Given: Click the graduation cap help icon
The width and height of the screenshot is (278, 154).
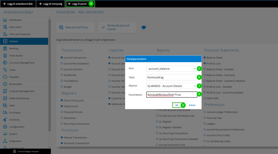Looking at the screenshot, I should [x=144, y=27].
